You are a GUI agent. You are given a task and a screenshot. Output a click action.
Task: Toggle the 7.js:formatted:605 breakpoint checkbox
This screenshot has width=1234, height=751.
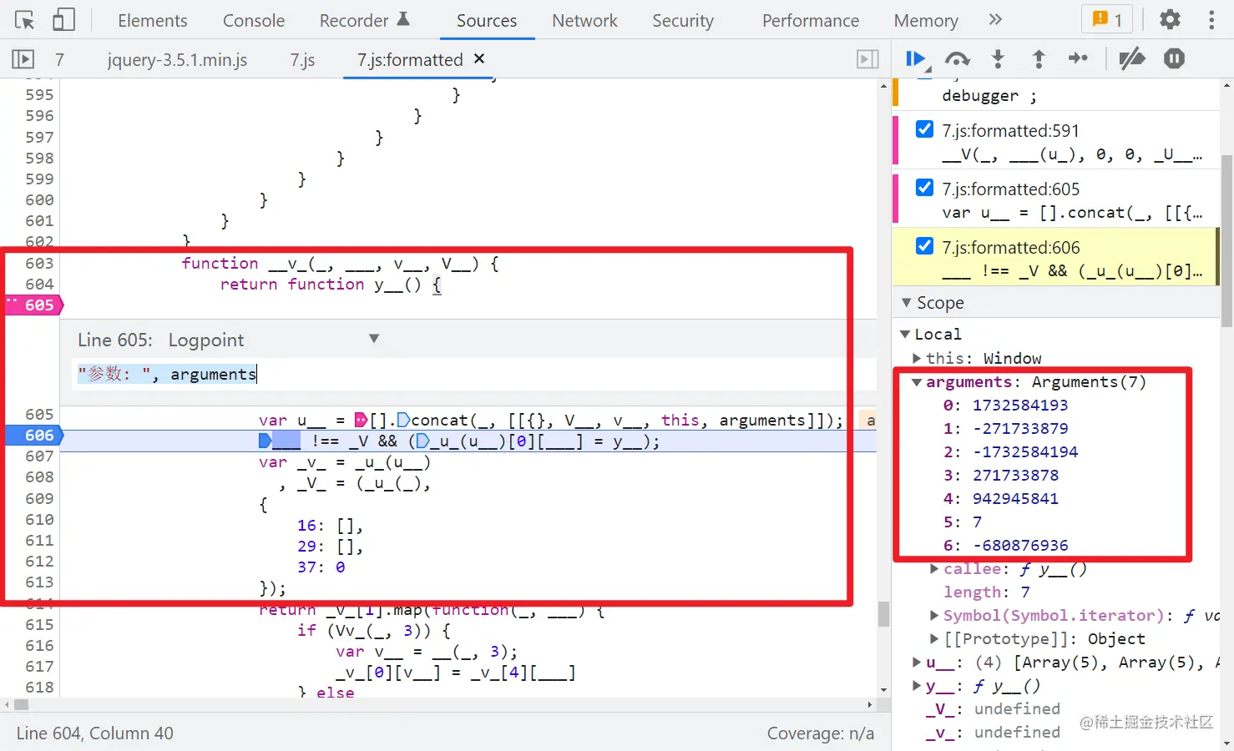pos(924,188)
